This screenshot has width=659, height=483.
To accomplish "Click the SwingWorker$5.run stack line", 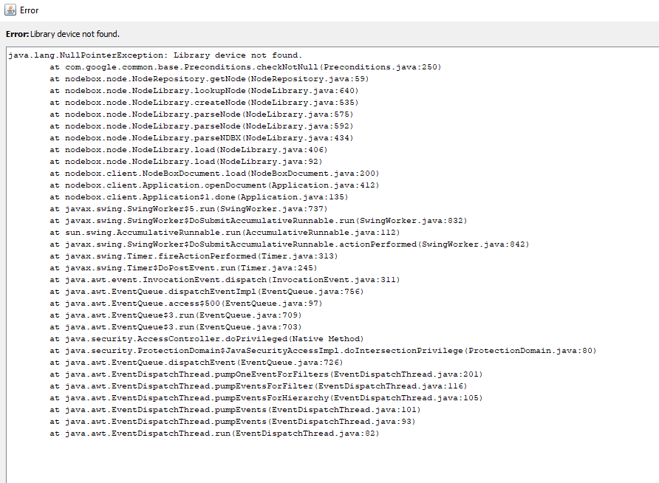I will [188, 208].
